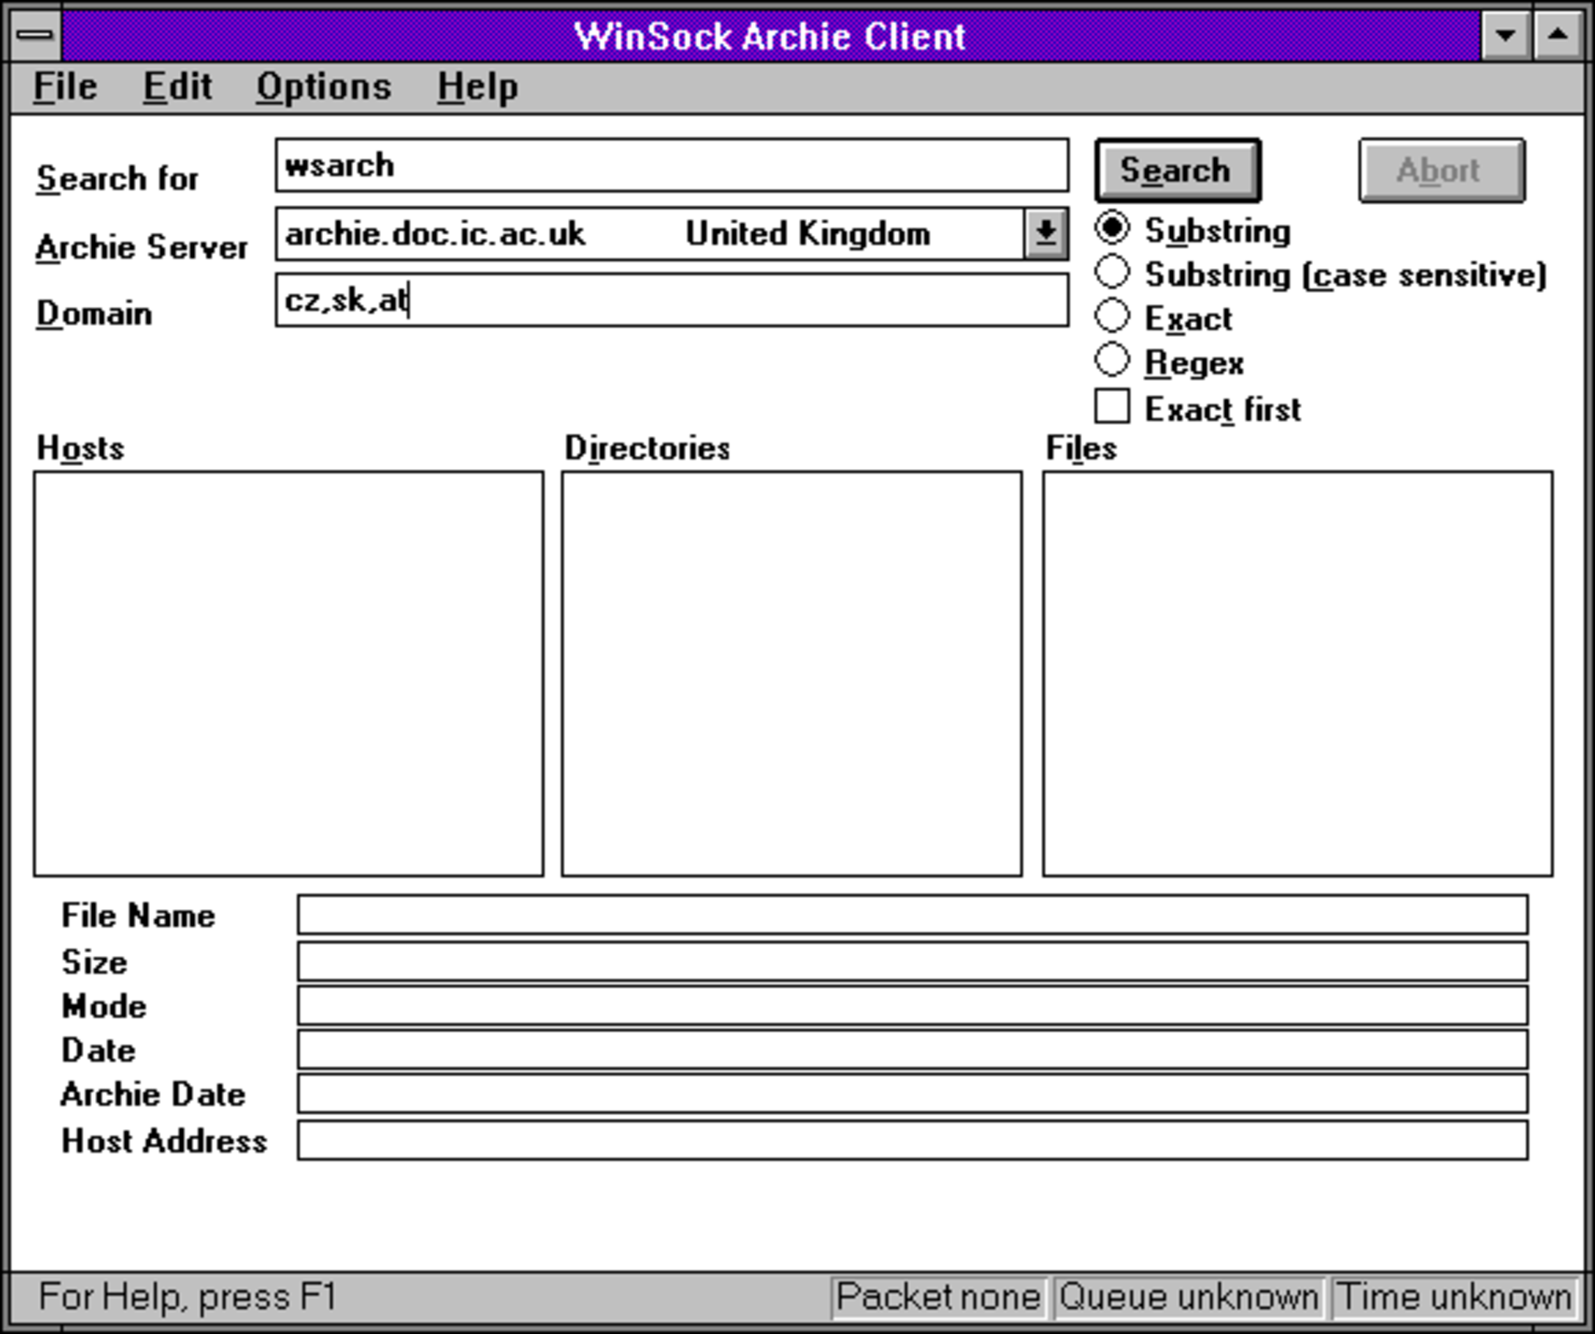
Task: Select Substring (case sensitive) option
Action: point(1113,272)
